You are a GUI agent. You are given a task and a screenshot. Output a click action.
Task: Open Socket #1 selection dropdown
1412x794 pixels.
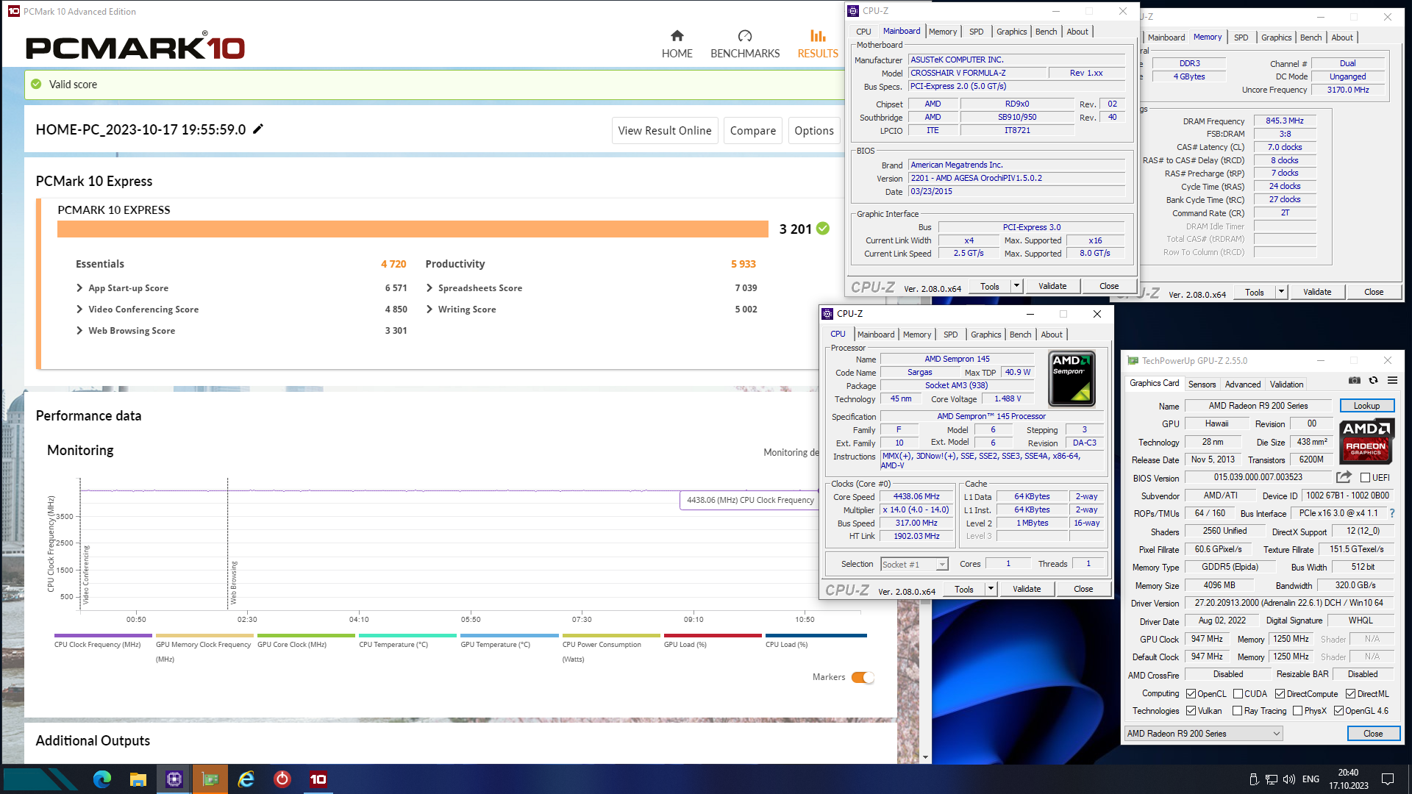click(x=914, y=565)
